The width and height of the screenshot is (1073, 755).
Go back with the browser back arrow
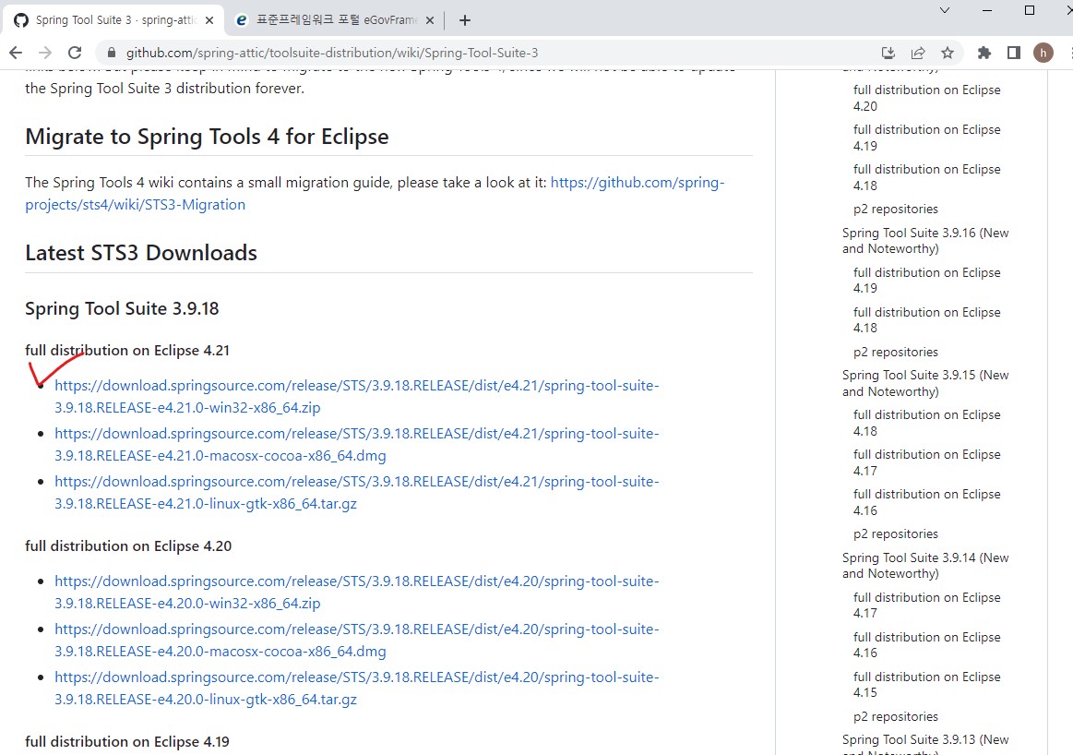(16, 53)
